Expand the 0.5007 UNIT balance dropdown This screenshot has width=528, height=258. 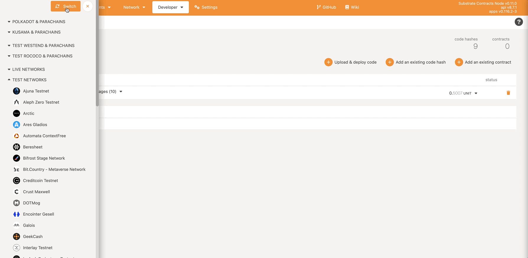[463, 93]
